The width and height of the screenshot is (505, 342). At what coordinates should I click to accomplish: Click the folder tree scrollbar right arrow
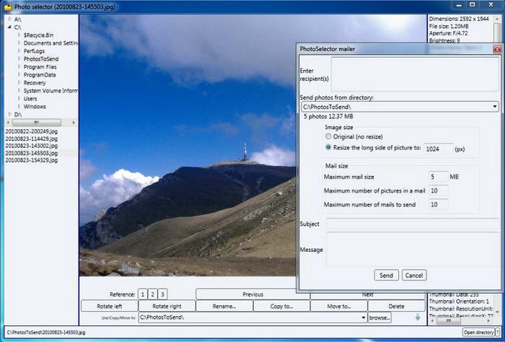[x=74, y=123]
